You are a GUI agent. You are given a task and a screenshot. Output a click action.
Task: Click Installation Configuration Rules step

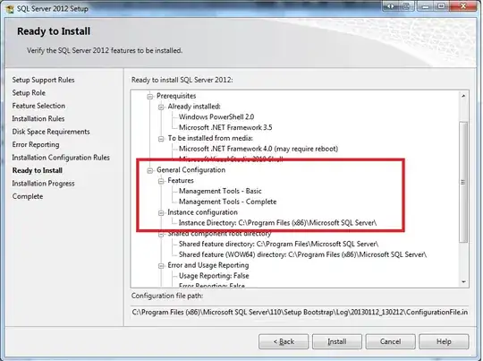pos(61,158)
